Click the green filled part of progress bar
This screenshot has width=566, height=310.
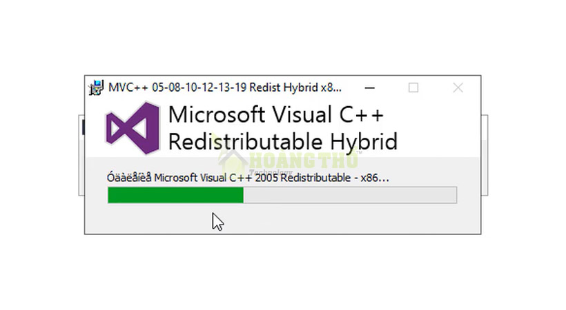175,195
